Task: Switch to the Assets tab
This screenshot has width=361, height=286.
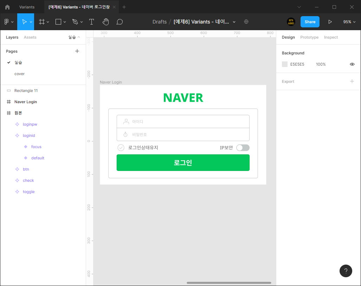Action: pos(30,37)
